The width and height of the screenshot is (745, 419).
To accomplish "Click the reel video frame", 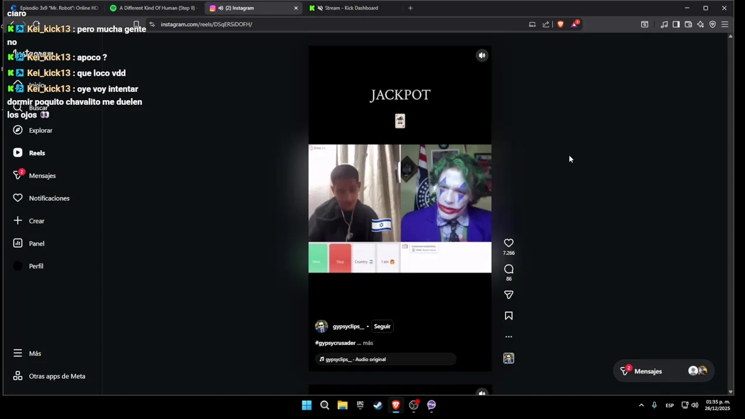I will point(400,208).
